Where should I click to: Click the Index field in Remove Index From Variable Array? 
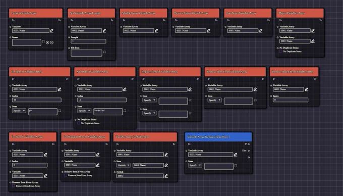(x=291, y=100)
